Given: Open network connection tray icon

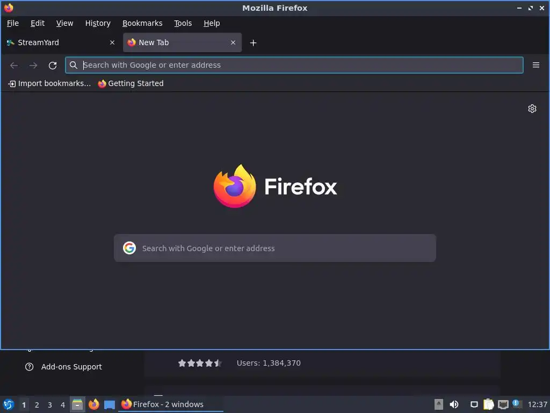Looking at the screenshot, I should (503, 404).
